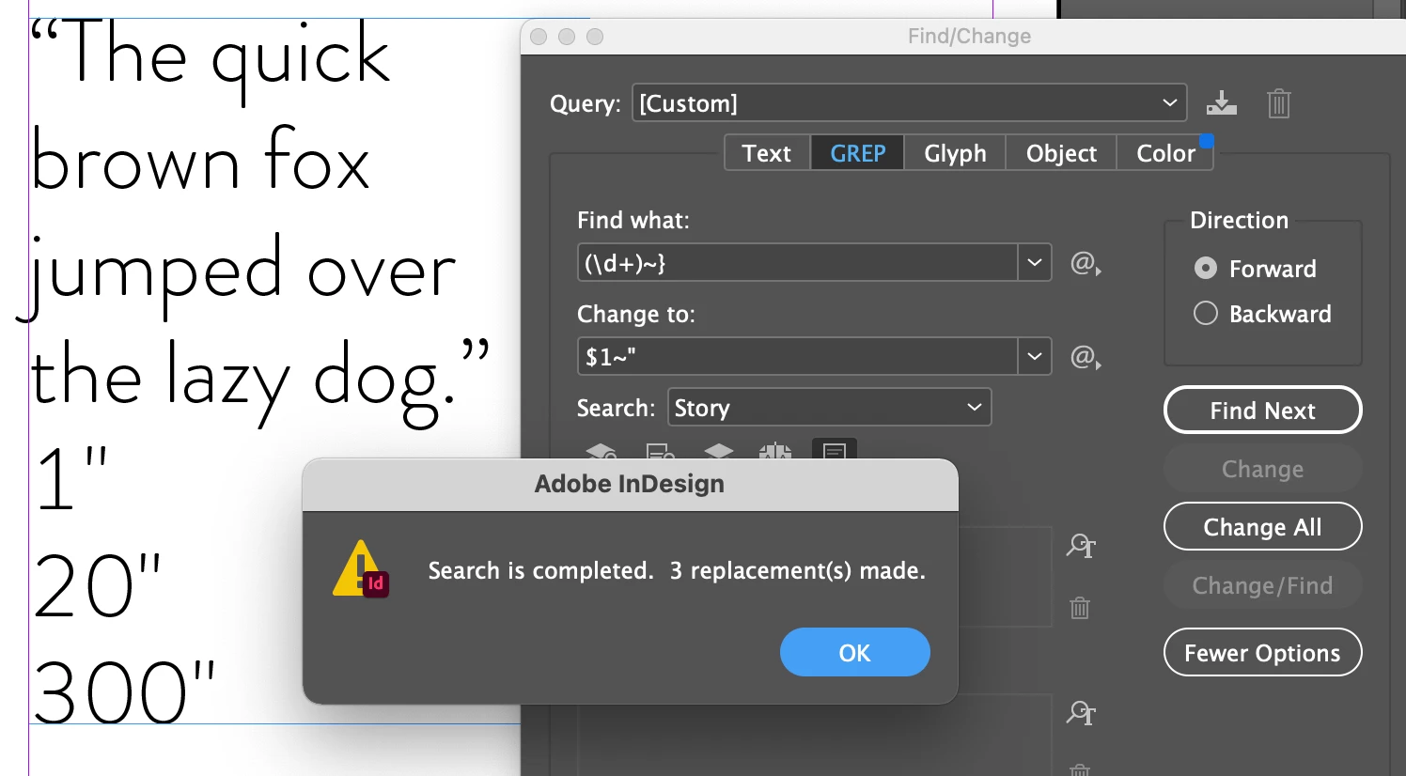Click the 'Search is completed.' message text
Screen dimensions: 1406x776
tap(540, 570)
